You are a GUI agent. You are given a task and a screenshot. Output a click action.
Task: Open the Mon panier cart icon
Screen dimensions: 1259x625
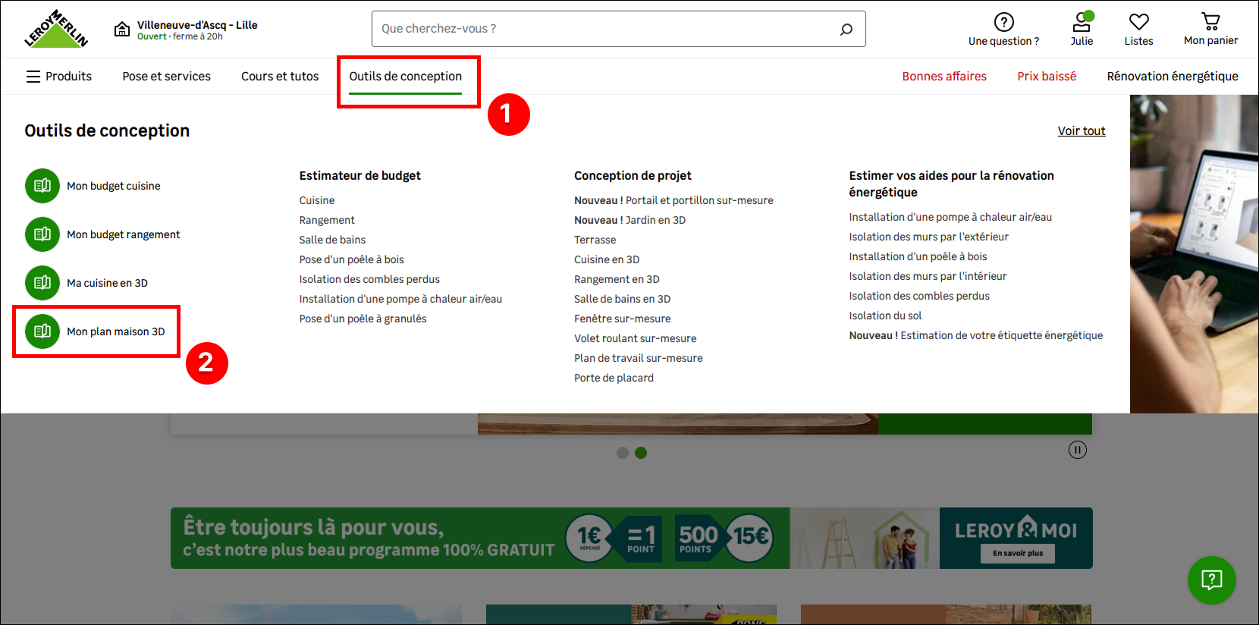[1210, 21]
